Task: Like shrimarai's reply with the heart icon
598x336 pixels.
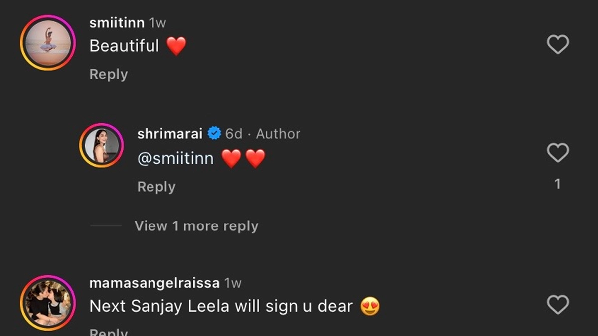Action: click(x=558, y=152)
